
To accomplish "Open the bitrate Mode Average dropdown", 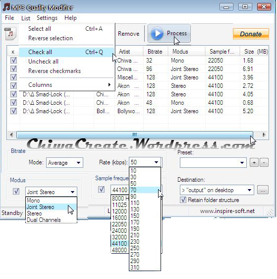I will coord(64,163).
